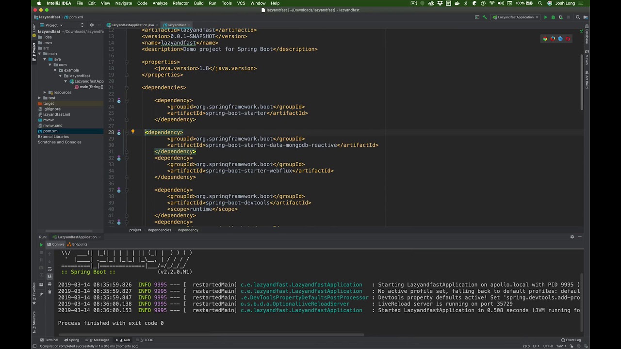621x349 pixels.
Task: Toggle the Project tool window stripe button
Action: click(x=34, y=52)
